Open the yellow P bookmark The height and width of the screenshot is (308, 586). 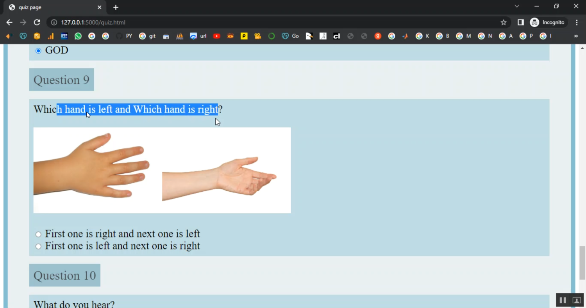244,36
